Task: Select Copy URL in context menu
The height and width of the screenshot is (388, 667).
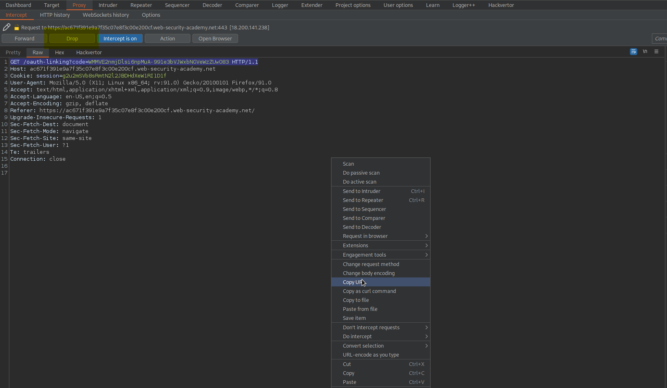Action: (381, 282)
